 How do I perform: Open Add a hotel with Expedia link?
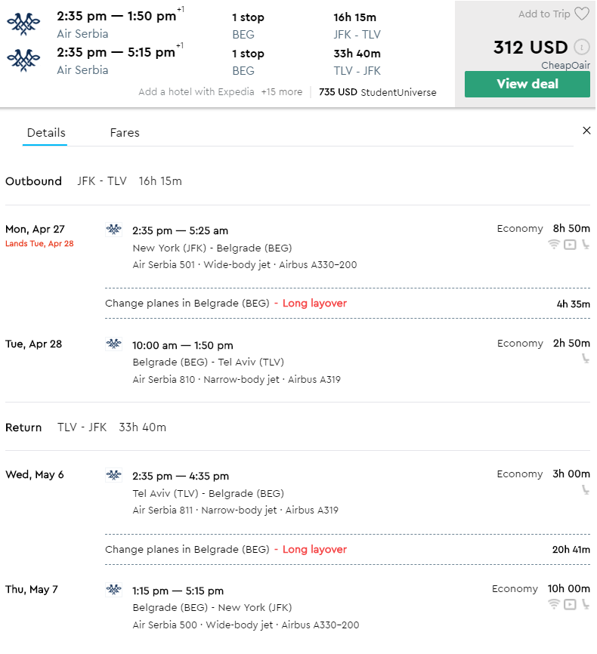click(196, 92)
